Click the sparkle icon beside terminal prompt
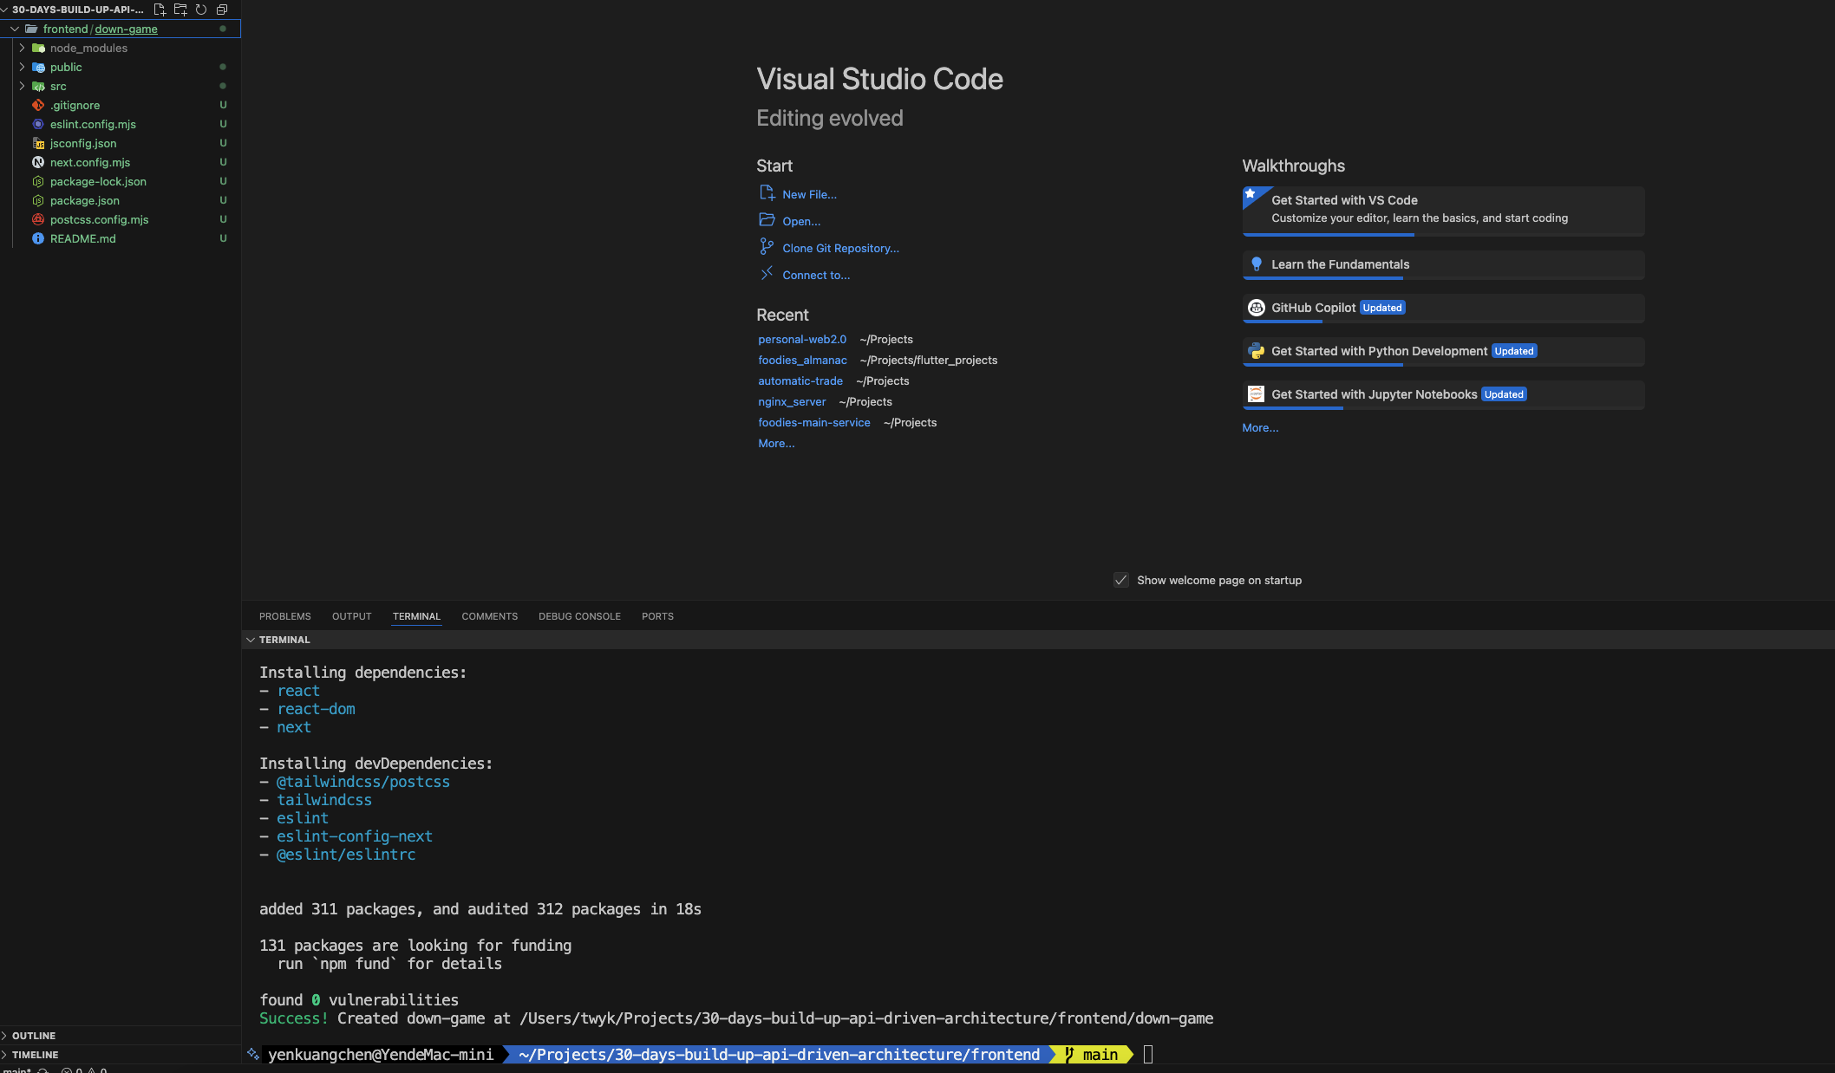Screen dimensions: 1835x1073 coord(252,1054)
